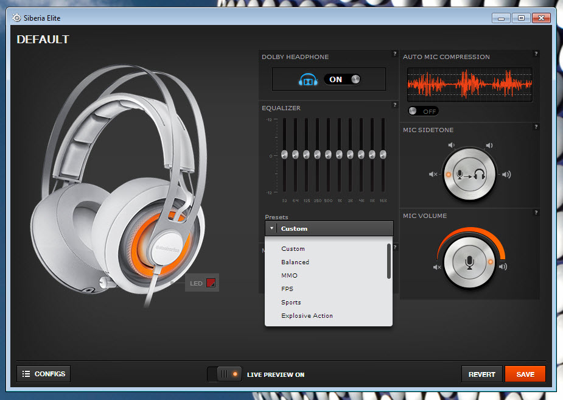
Task: Click the mic sidetone loudest speaker icon
Action: point(506,175)
